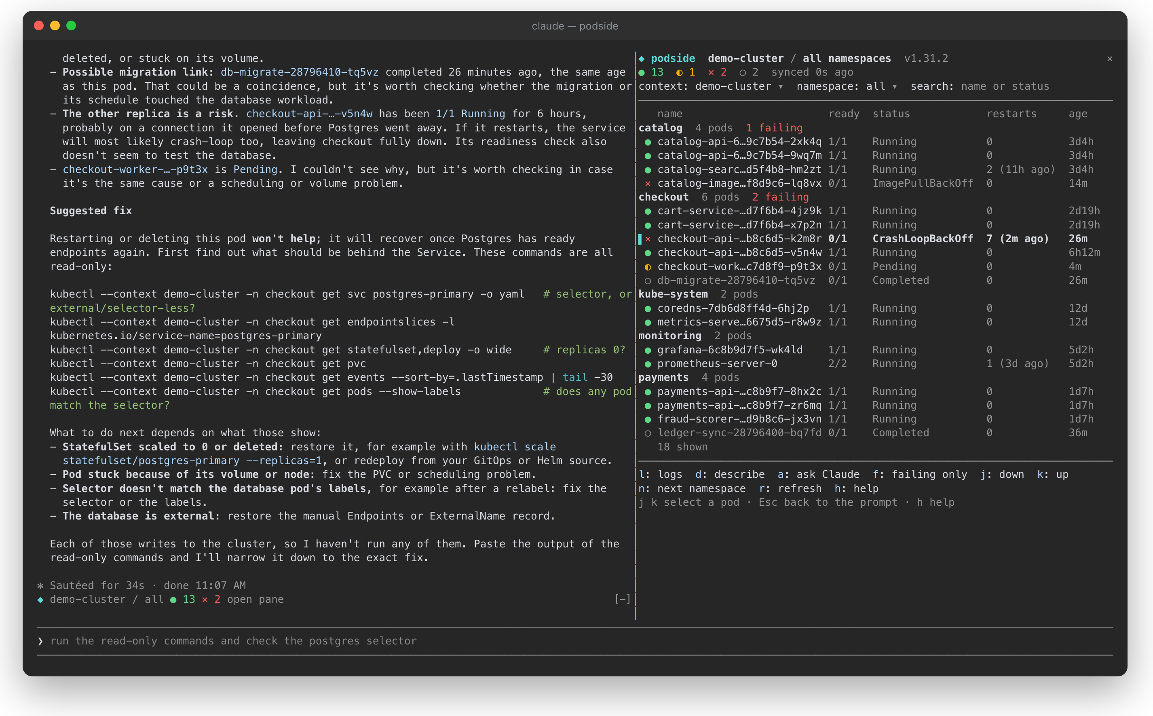The height and width of the screenshot is (716, 1153).
Task: Click the restarts column header
Action: coord(1012,114)
